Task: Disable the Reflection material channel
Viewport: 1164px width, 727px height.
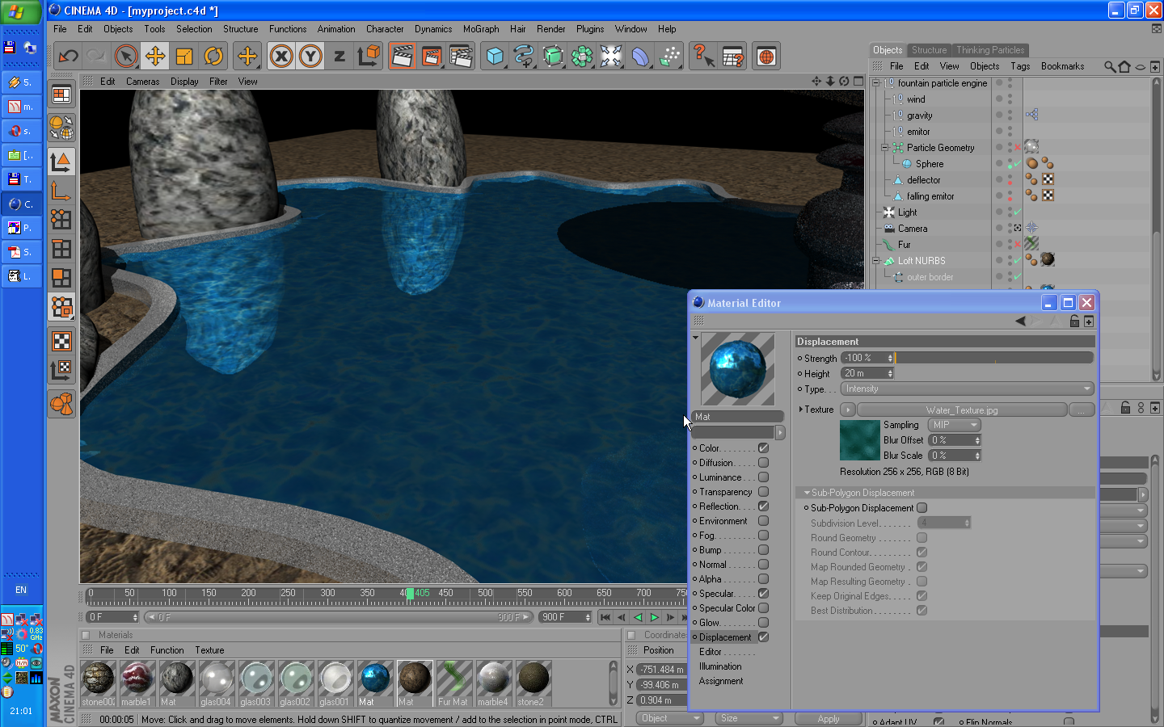Action: click(763, 506)
